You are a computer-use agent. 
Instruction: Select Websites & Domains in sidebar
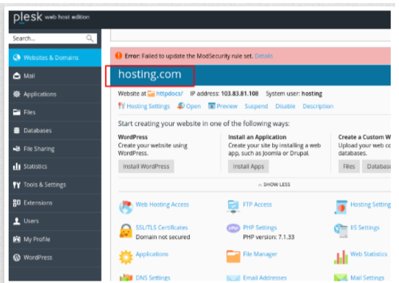coord(51,58)
